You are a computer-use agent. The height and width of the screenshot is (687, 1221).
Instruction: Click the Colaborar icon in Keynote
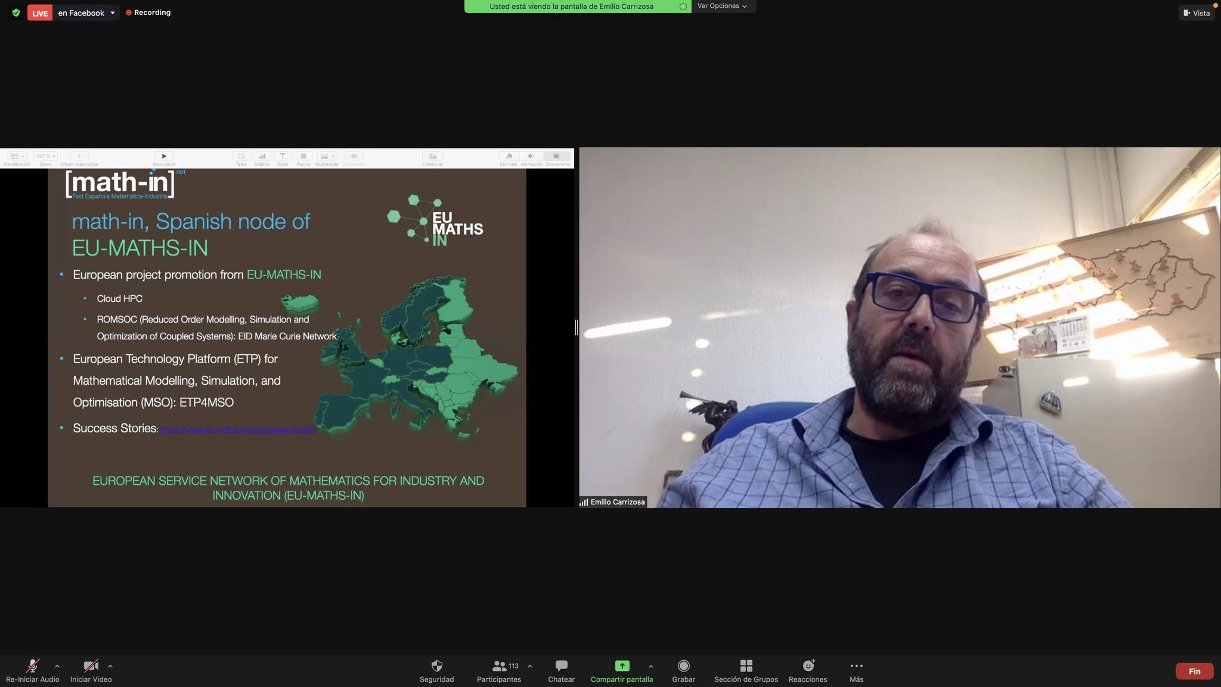[x=433, y=156]
